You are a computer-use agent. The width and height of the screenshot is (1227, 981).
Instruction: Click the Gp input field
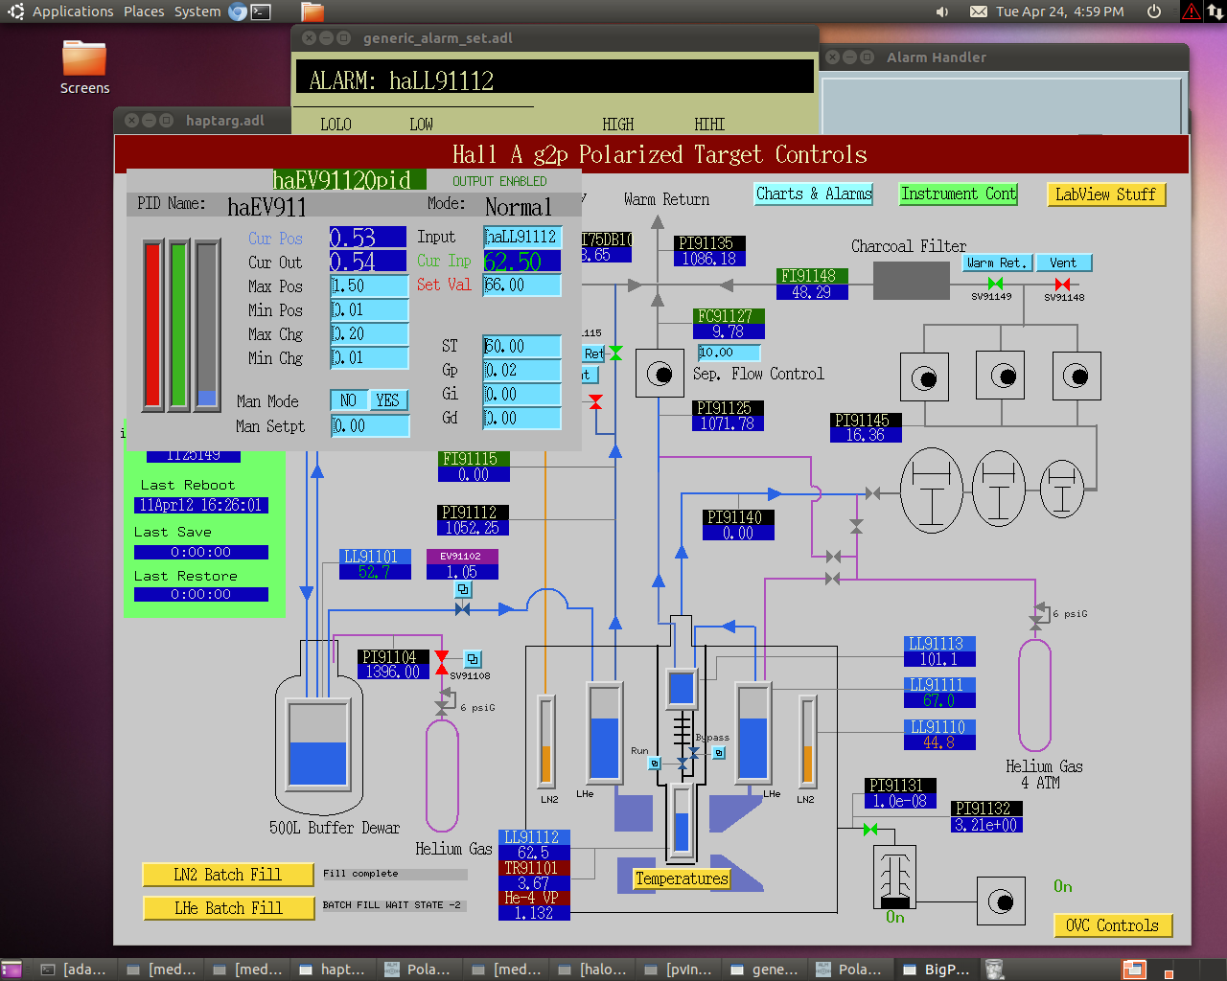click(x=521, y=370)
